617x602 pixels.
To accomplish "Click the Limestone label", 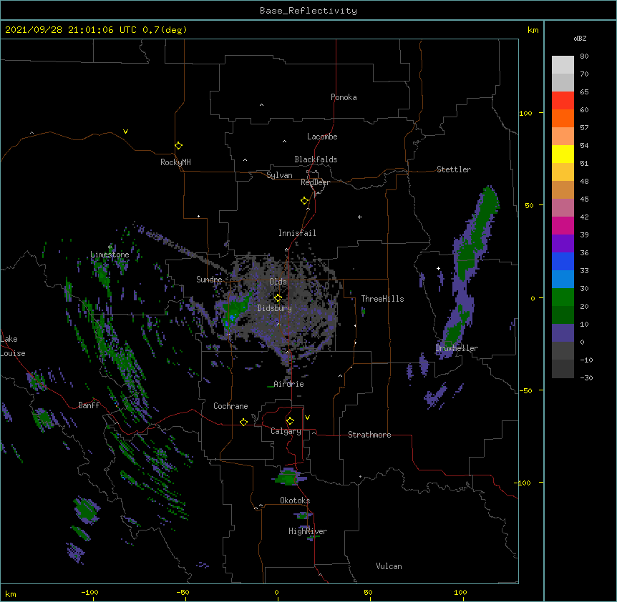I will (x=110, y=255).
